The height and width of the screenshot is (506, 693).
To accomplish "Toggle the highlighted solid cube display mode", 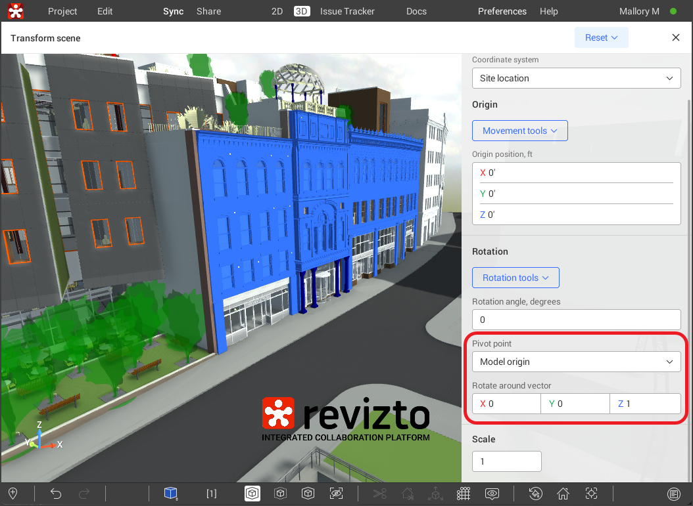I will click(x=252, y=494).
